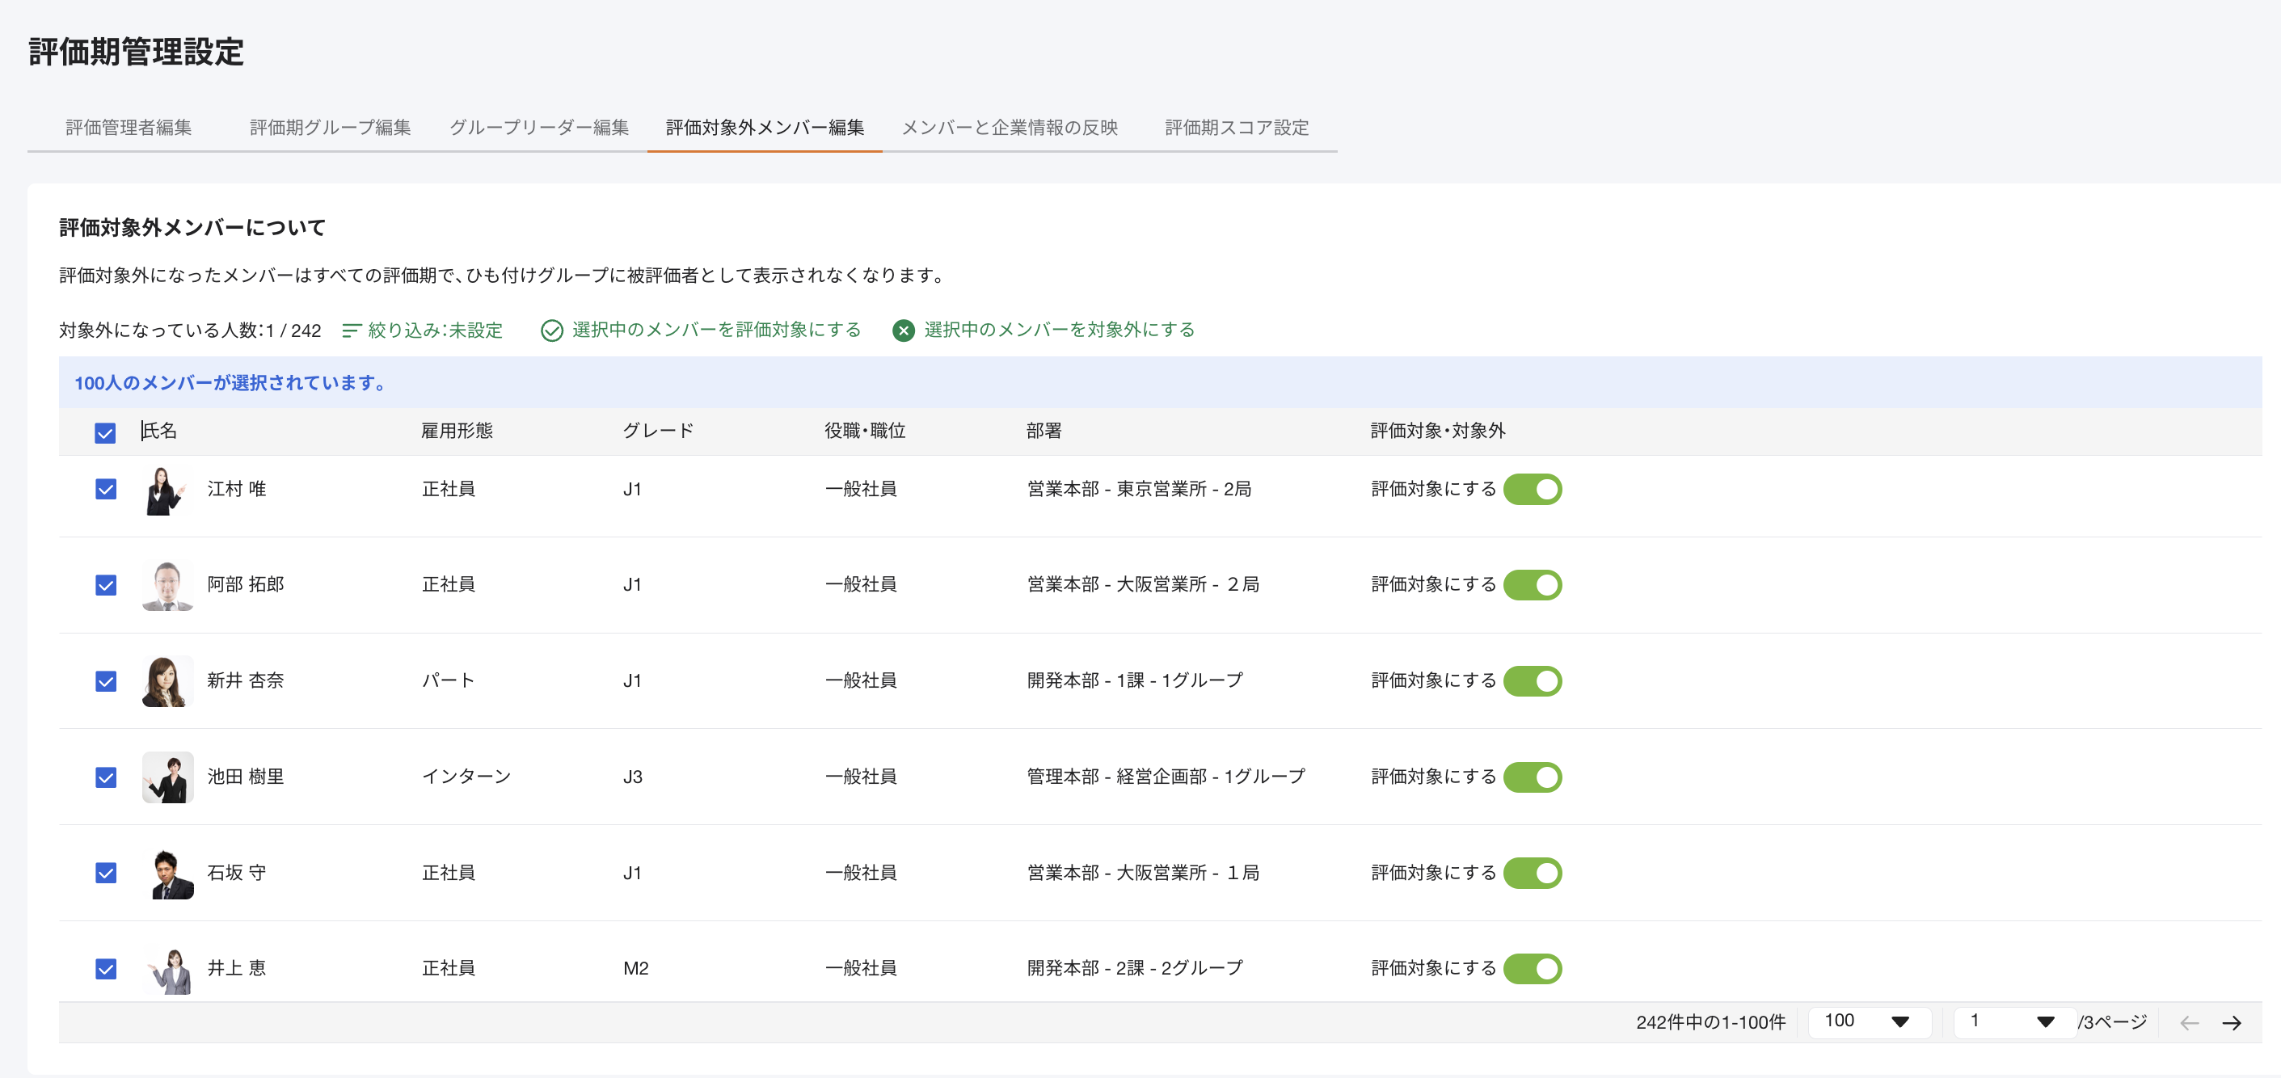The width and height of the screenshot is (2281, 1078).
Task: Click avatar photo of 井上 恵
Action: point(167,971)
